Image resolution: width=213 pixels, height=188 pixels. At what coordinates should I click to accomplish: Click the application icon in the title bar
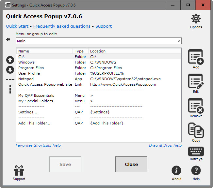tap(8, 5)
